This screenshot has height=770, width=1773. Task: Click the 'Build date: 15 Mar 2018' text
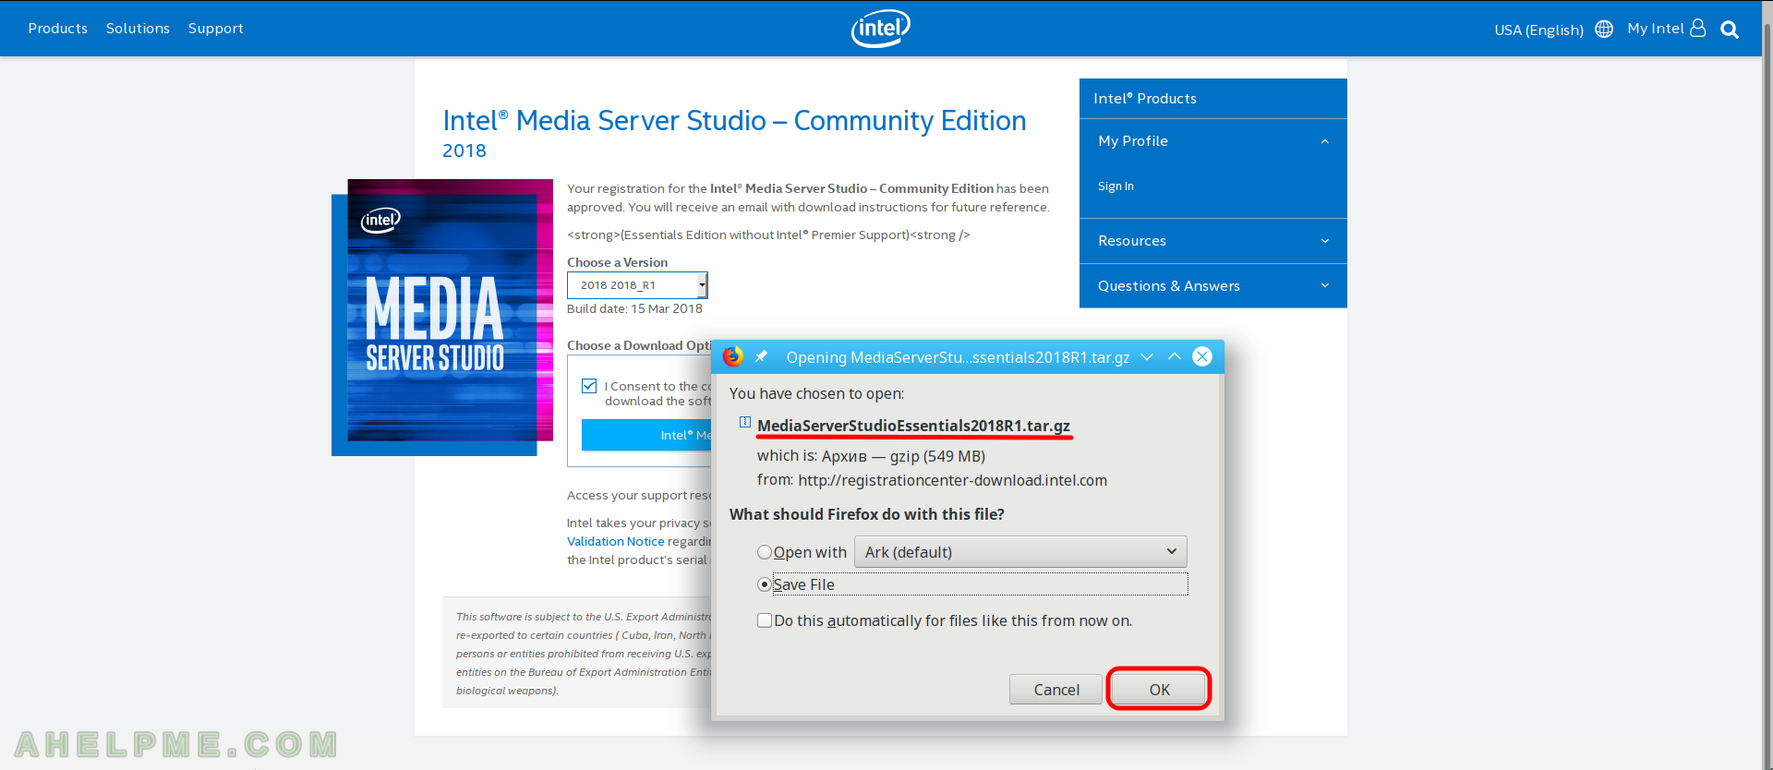[634, 309]
